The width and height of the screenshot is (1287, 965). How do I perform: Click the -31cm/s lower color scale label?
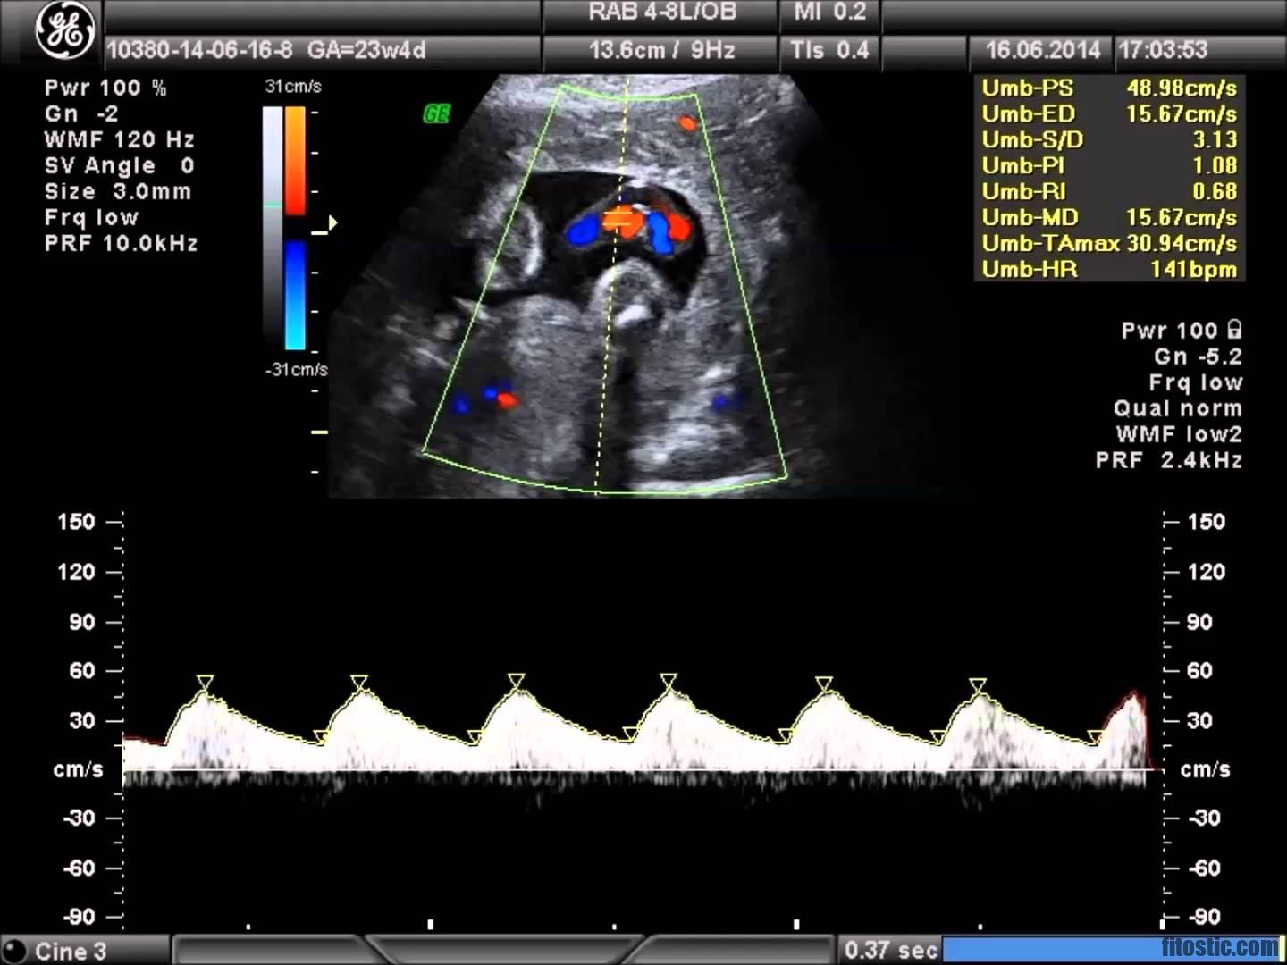[x=297, y=369]
